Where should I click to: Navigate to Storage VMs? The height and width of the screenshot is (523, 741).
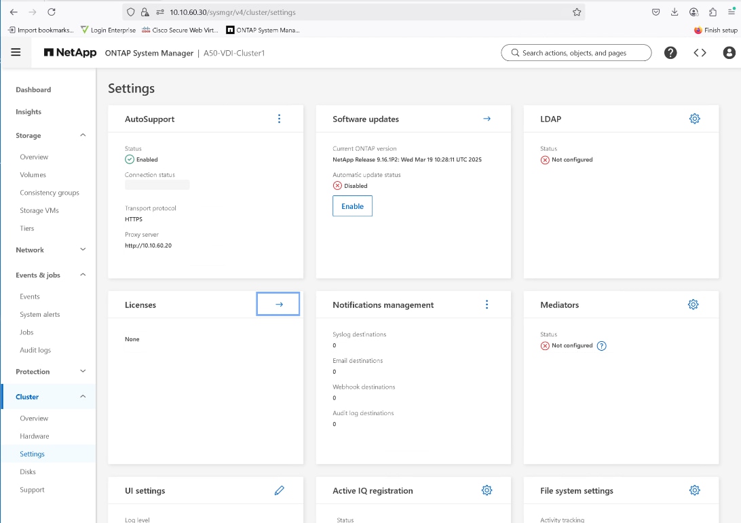click(x=39, y=211)
